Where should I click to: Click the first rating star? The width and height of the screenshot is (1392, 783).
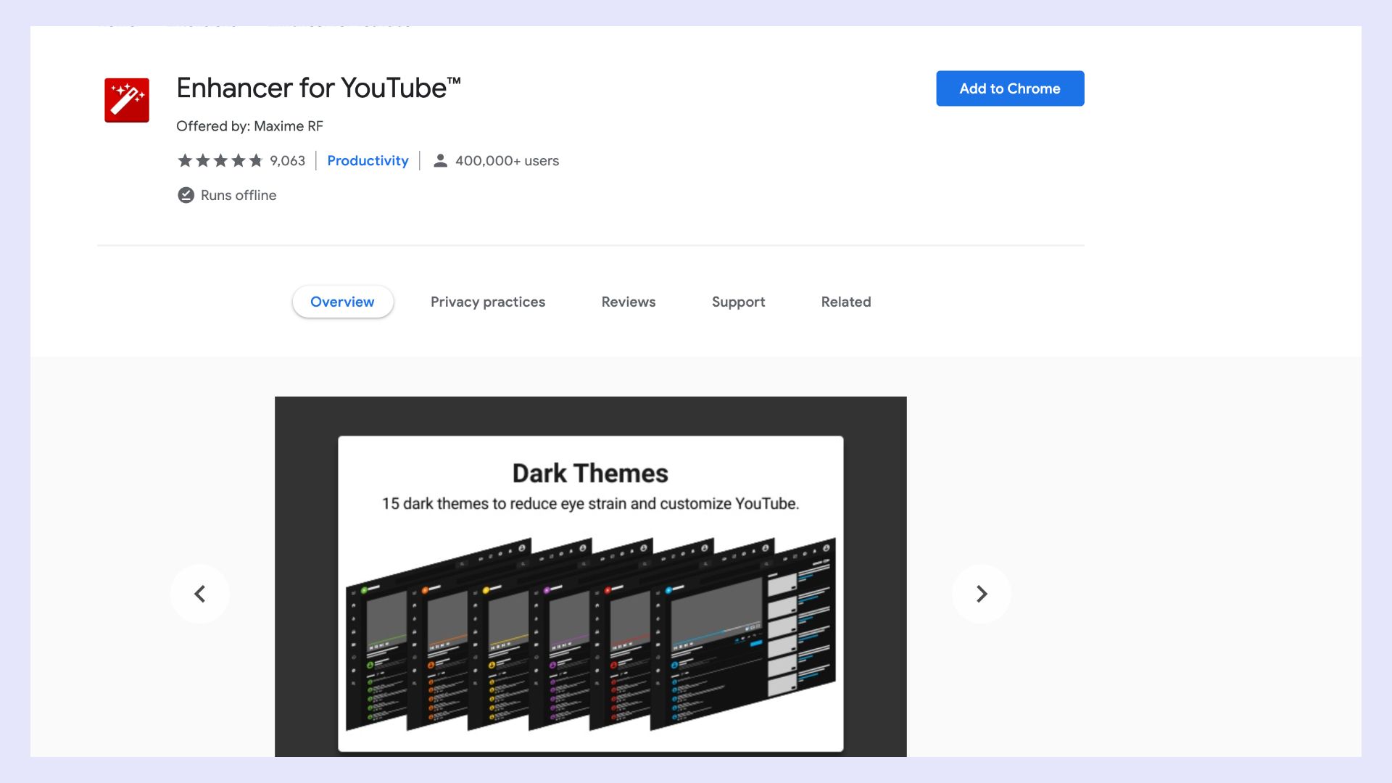185,160
